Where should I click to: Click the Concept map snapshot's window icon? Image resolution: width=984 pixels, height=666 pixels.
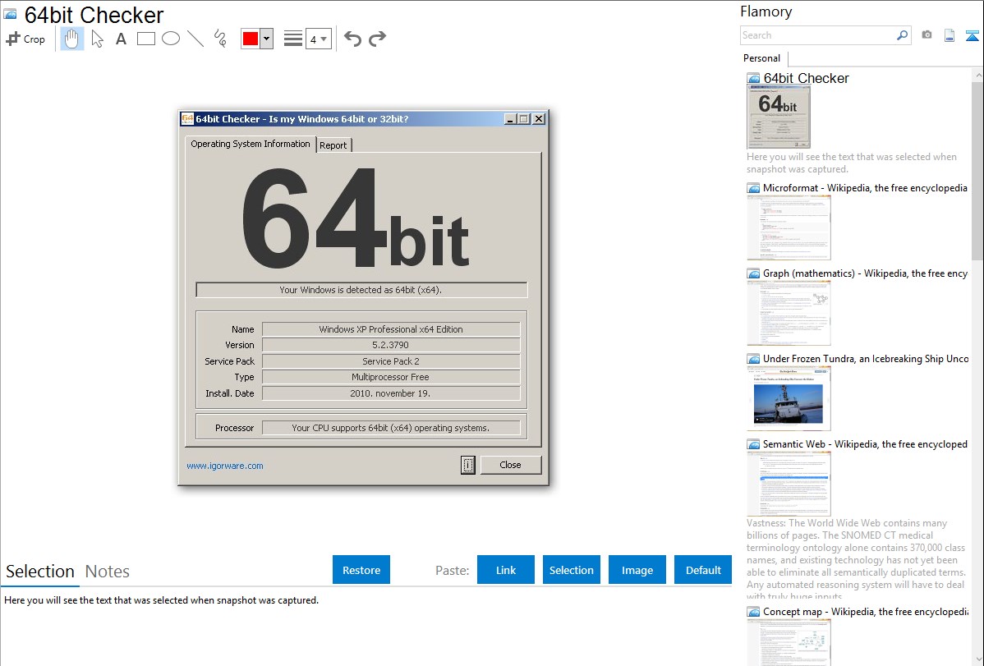753,612
